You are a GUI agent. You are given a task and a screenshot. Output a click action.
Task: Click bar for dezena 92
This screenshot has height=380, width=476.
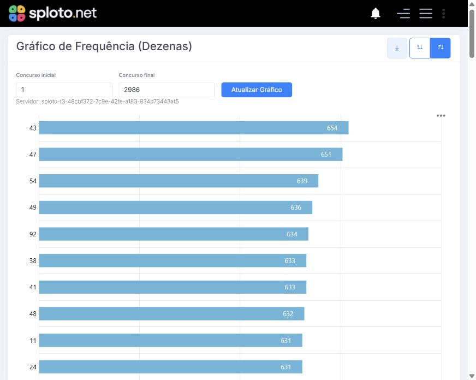point(174,234)
